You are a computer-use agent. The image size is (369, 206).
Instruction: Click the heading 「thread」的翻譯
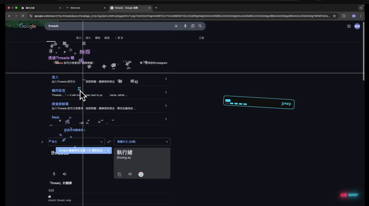[60, 183]
